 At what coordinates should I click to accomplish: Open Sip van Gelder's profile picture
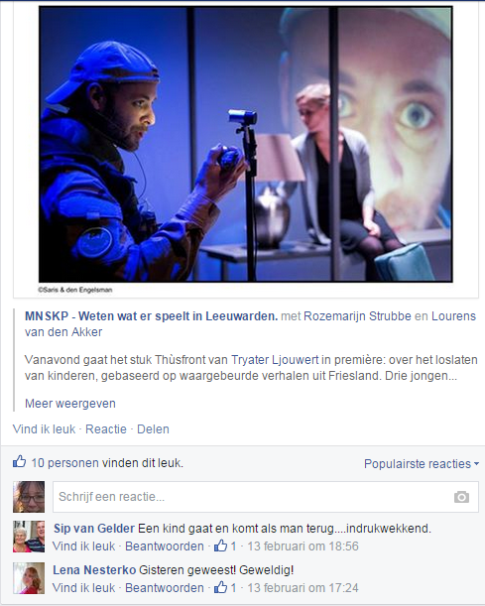coord(29,537)
